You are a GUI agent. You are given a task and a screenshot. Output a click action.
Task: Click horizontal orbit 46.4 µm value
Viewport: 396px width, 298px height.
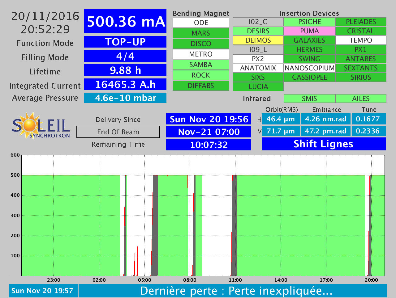pyautogui.click(x=281, y=119)
